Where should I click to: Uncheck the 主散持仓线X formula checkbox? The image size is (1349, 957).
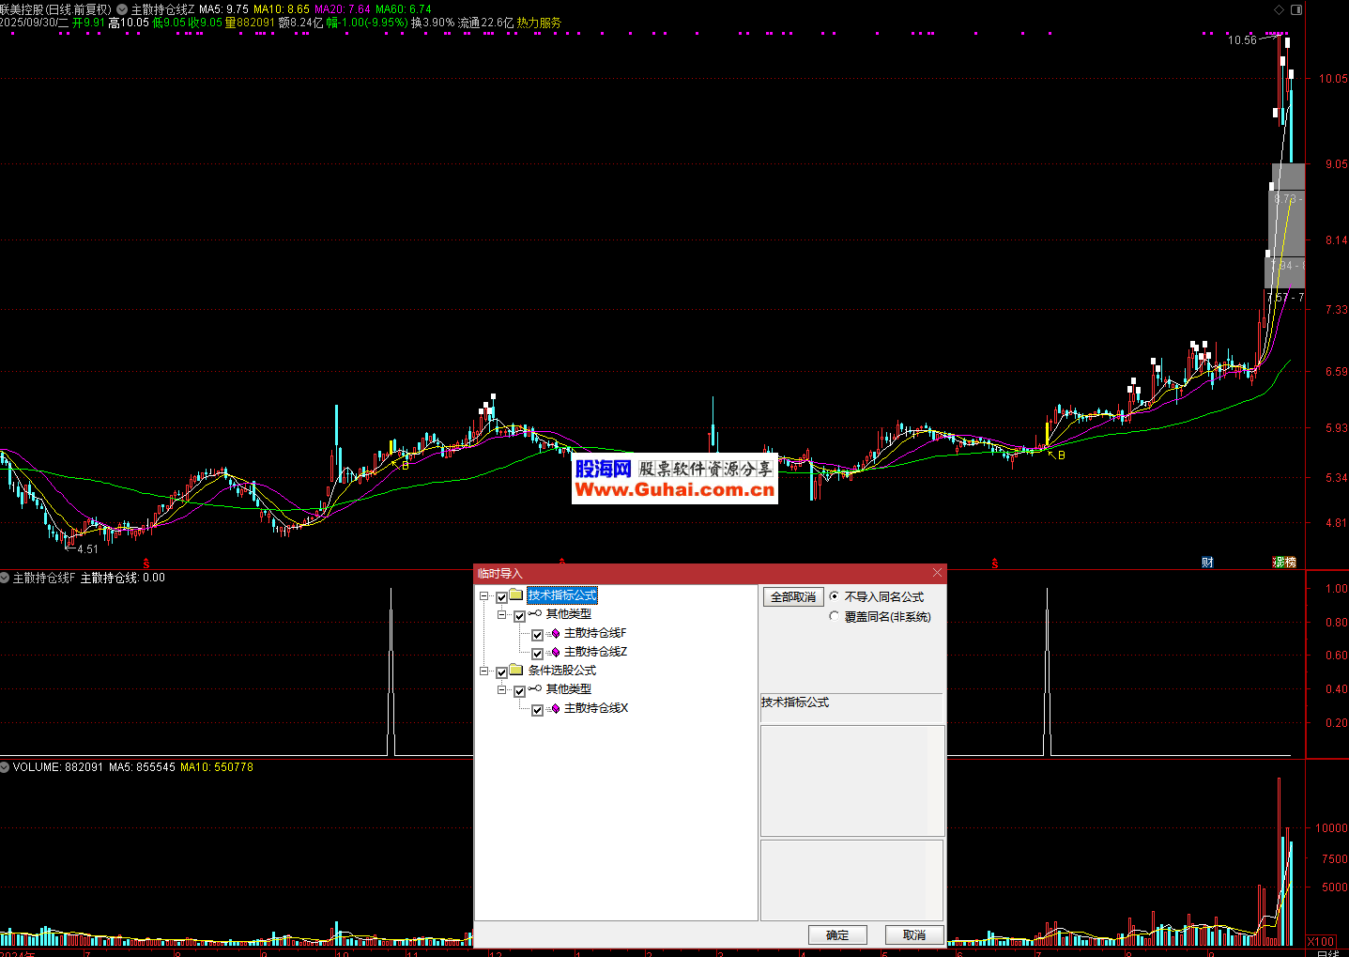(537, 710)
